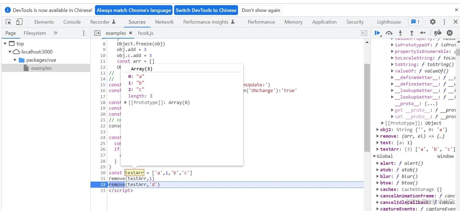460x211 pixels.
Task: Toggle deactivate breakpoints icon
Action: point(438,33)
